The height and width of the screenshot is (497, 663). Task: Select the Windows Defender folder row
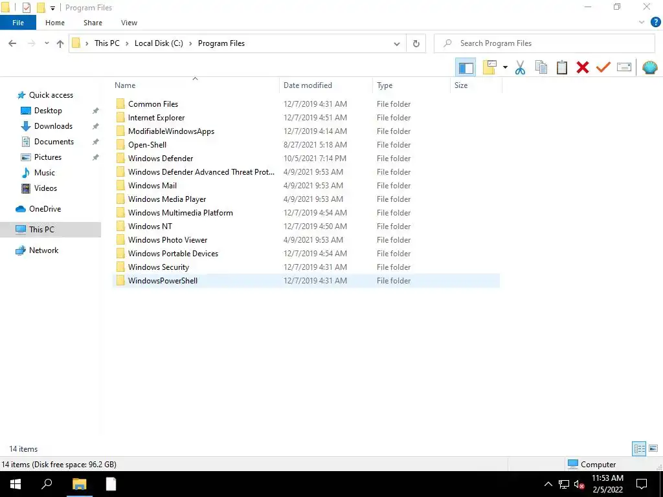(x=306, y=158)
